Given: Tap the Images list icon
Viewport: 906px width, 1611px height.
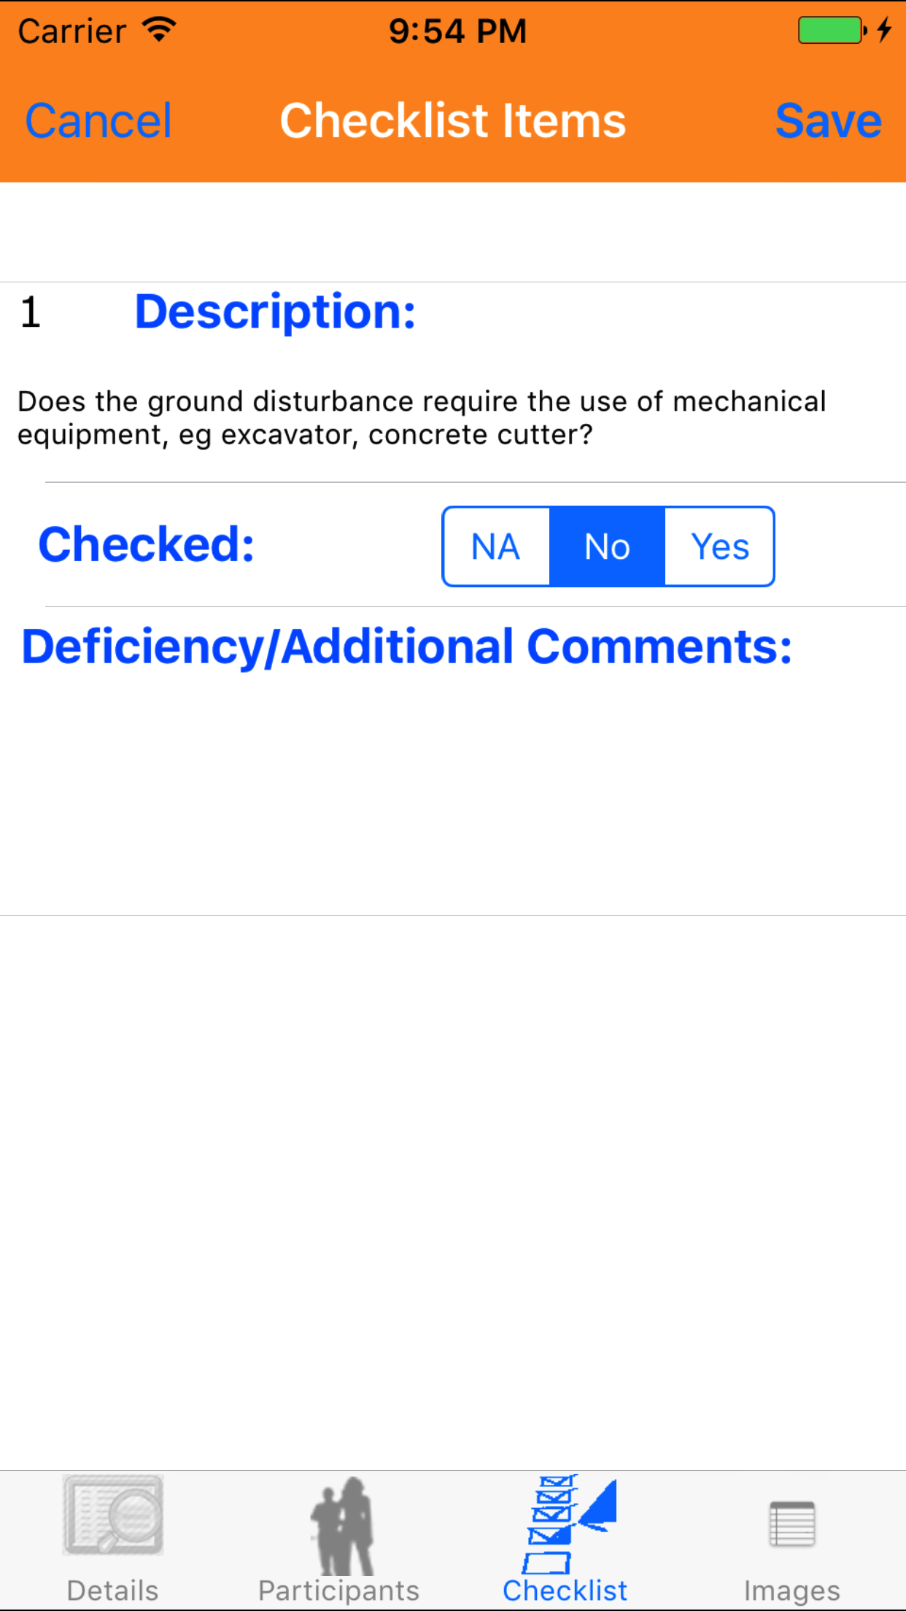Looking at the screenshot, I should [x=792, y=1523].
